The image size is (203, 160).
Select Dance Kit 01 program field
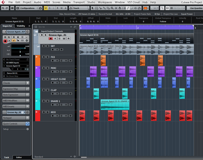tap(16, 73)
